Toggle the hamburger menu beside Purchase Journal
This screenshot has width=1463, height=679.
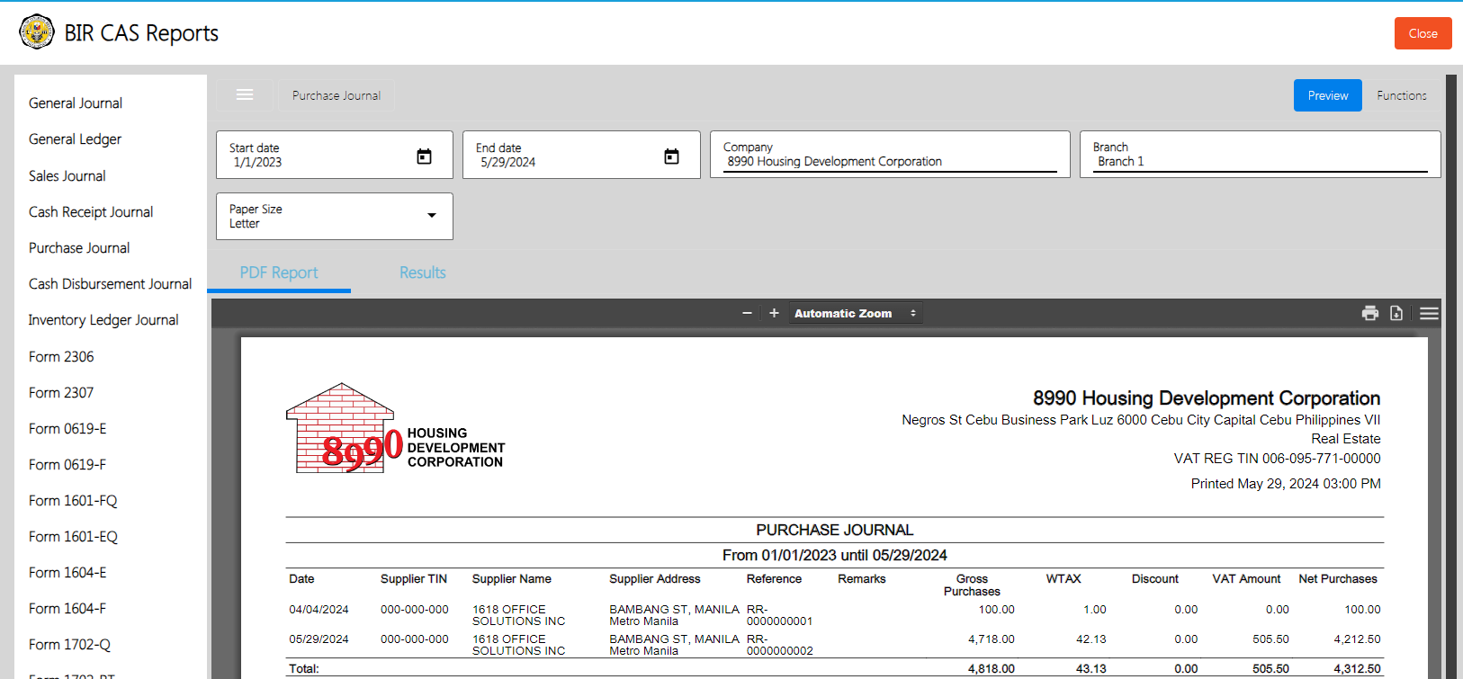click(x=245, y=94)
